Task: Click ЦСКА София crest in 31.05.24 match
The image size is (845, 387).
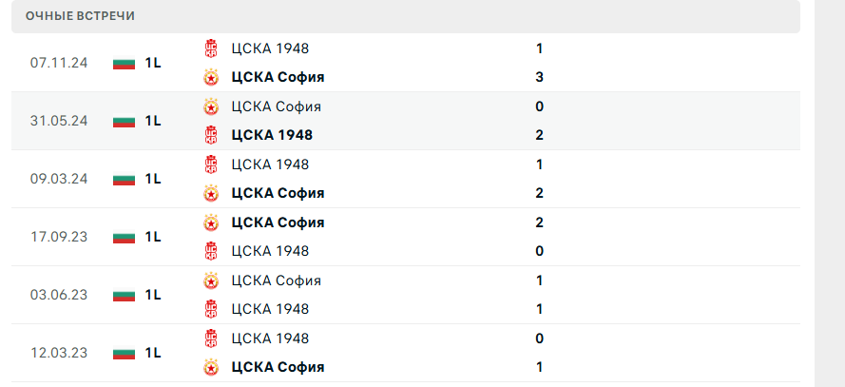Action: point(211,106)
